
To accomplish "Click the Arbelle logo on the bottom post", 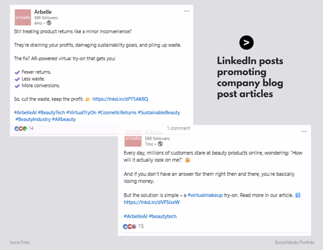I will 133,138.
